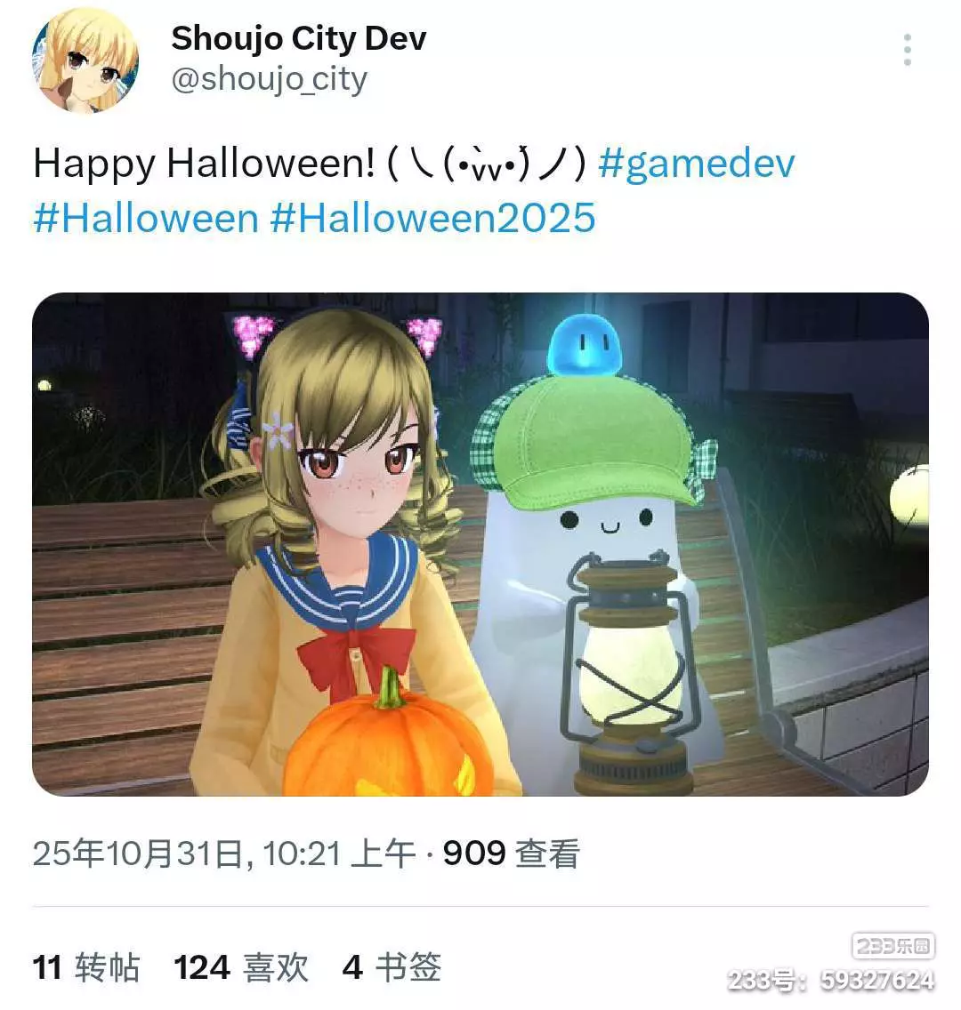This screenshot has height=1010, width=961.
Task: Open the three-dot more options menu
Action: 907,50
